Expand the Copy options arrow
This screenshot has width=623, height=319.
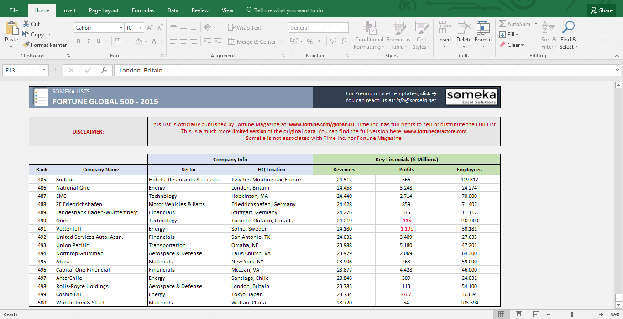tap(49, 35)
